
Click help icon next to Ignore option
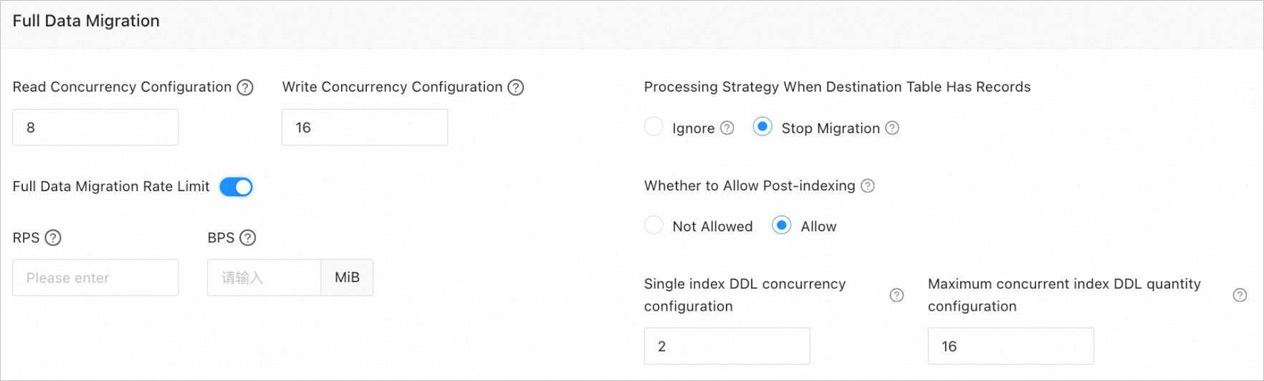click(x=727, y=128)
